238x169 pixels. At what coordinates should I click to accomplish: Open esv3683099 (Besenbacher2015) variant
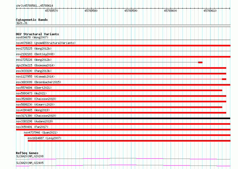click(x=39, y=82)
